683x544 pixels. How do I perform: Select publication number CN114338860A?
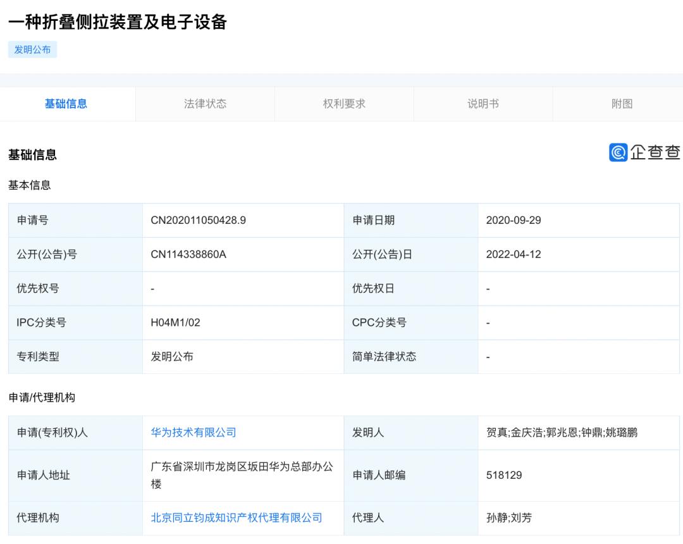coord(188,254)
